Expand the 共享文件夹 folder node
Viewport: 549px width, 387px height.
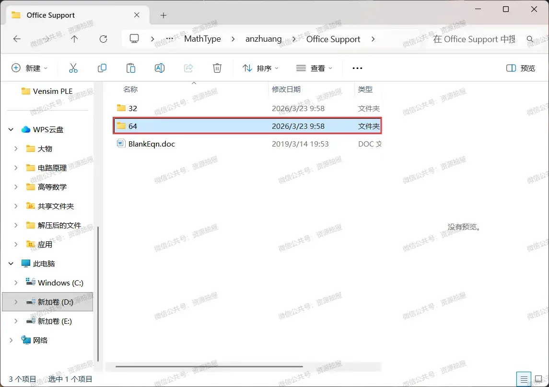tap(16, 206)
